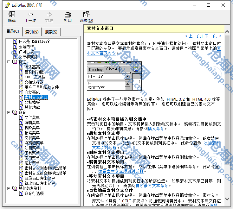The width and height of the screenshot is (233, 209).
Task: Open the 选项 (Options) toolbar icon
Action: [86, 15]
